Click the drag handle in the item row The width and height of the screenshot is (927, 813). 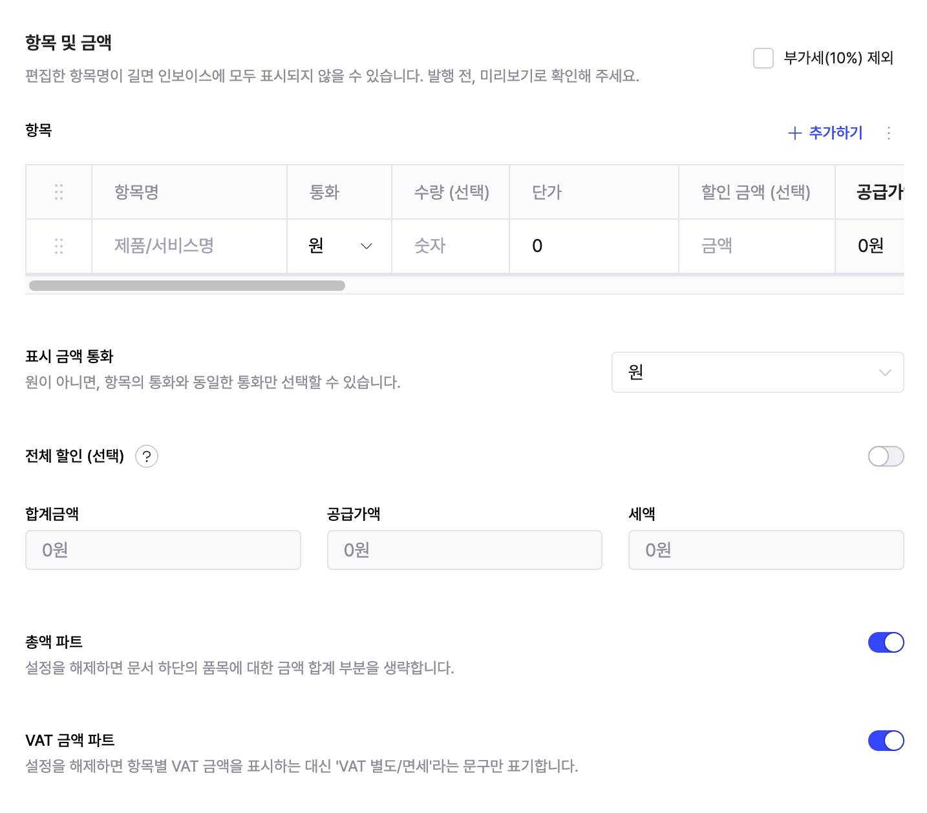pyautogui.click(x=59, y=246)
